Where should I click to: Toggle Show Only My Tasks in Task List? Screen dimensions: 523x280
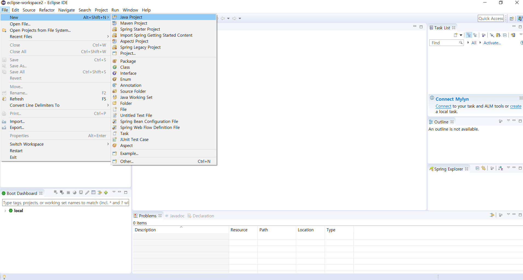498,35
